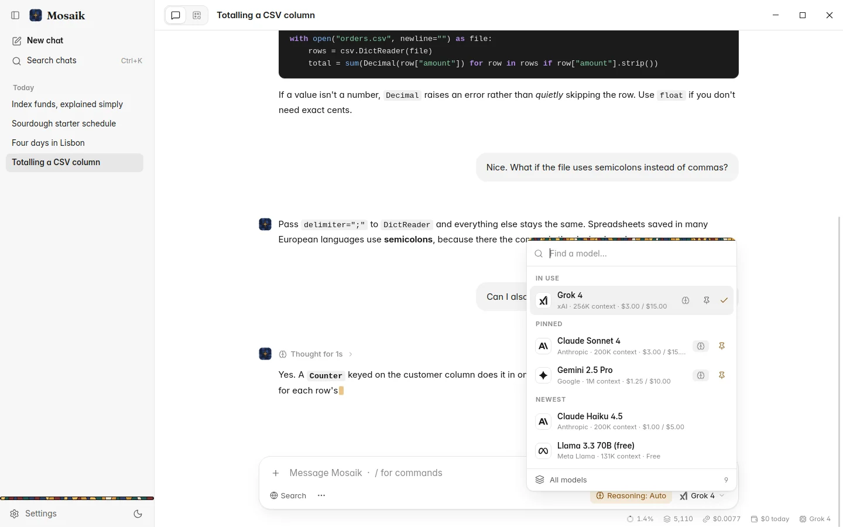
Task: Click the semicolons question message bubble
Action: (x=607, y=167)
